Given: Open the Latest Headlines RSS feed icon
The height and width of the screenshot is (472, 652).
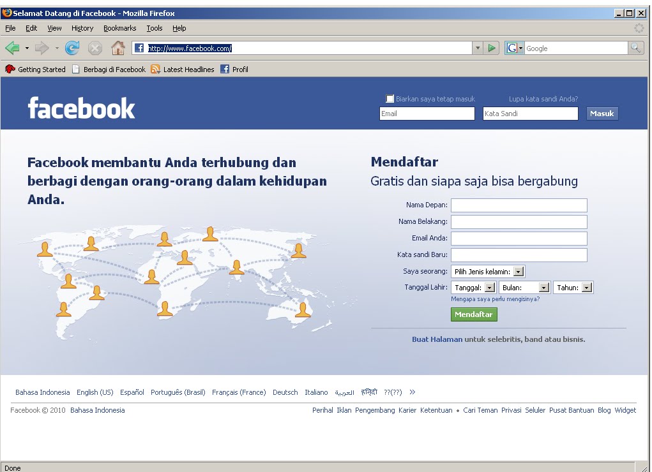Looking at the screenshot, I should (x=155, y=69).
